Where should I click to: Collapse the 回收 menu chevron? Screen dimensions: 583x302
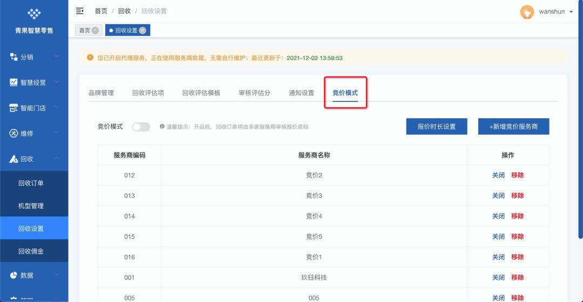tap(57, 158)
